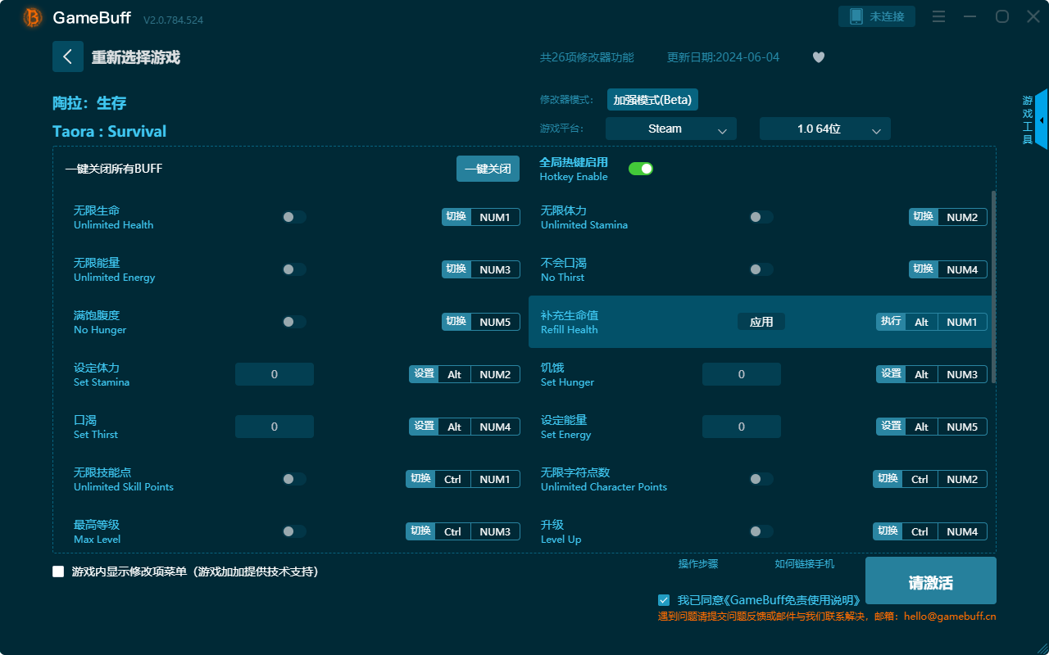The height and width of the screenshot is (655, 1049).
Task: Enable the Unlimited Health toggle
Action: point(294,217)
